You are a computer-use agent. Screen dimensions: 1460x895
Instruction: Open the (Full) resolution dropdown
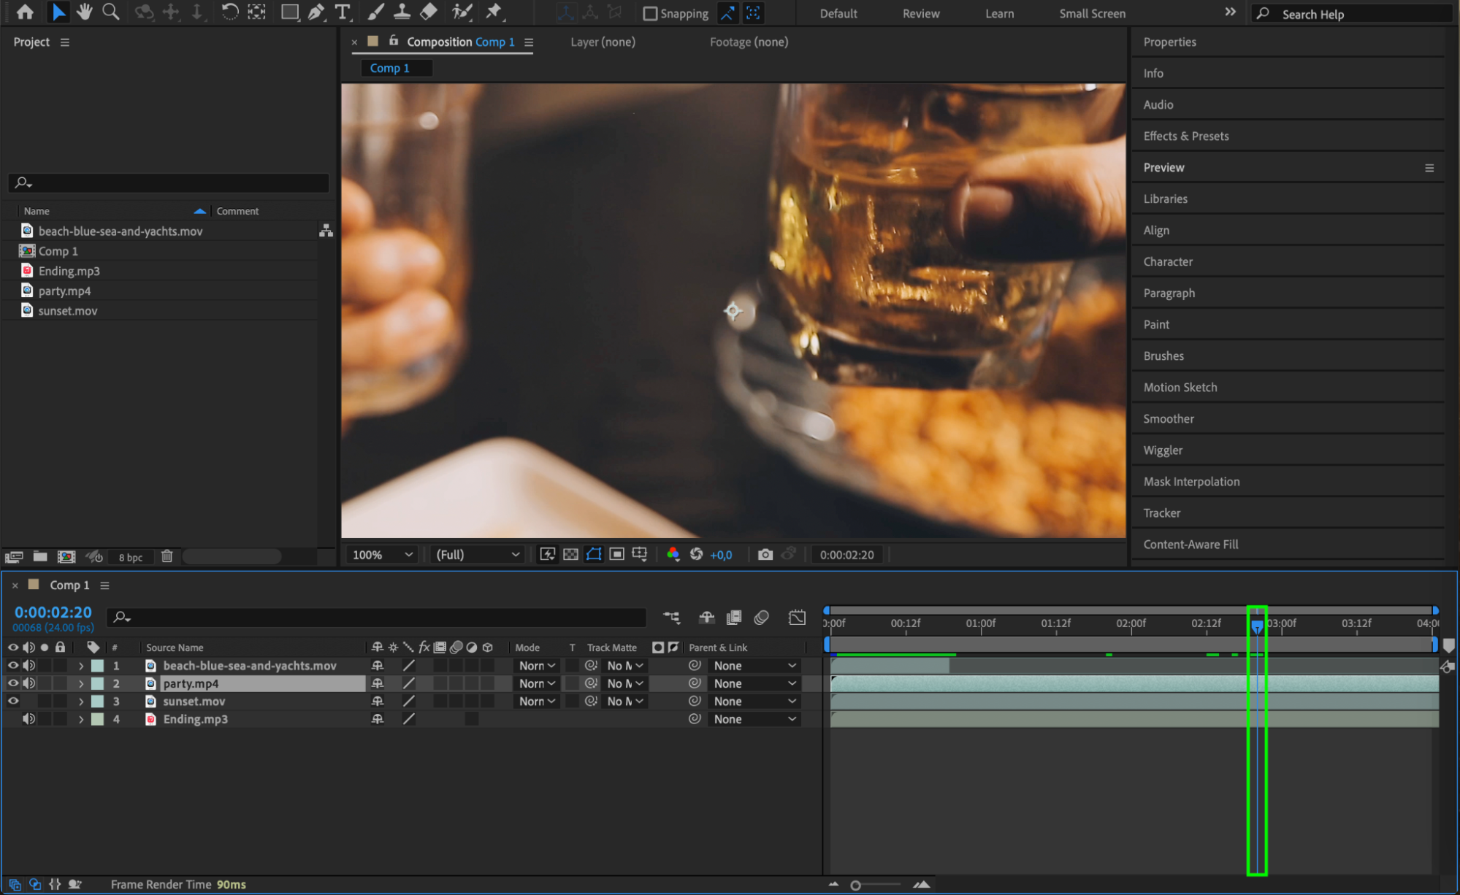tap(477, 555)
